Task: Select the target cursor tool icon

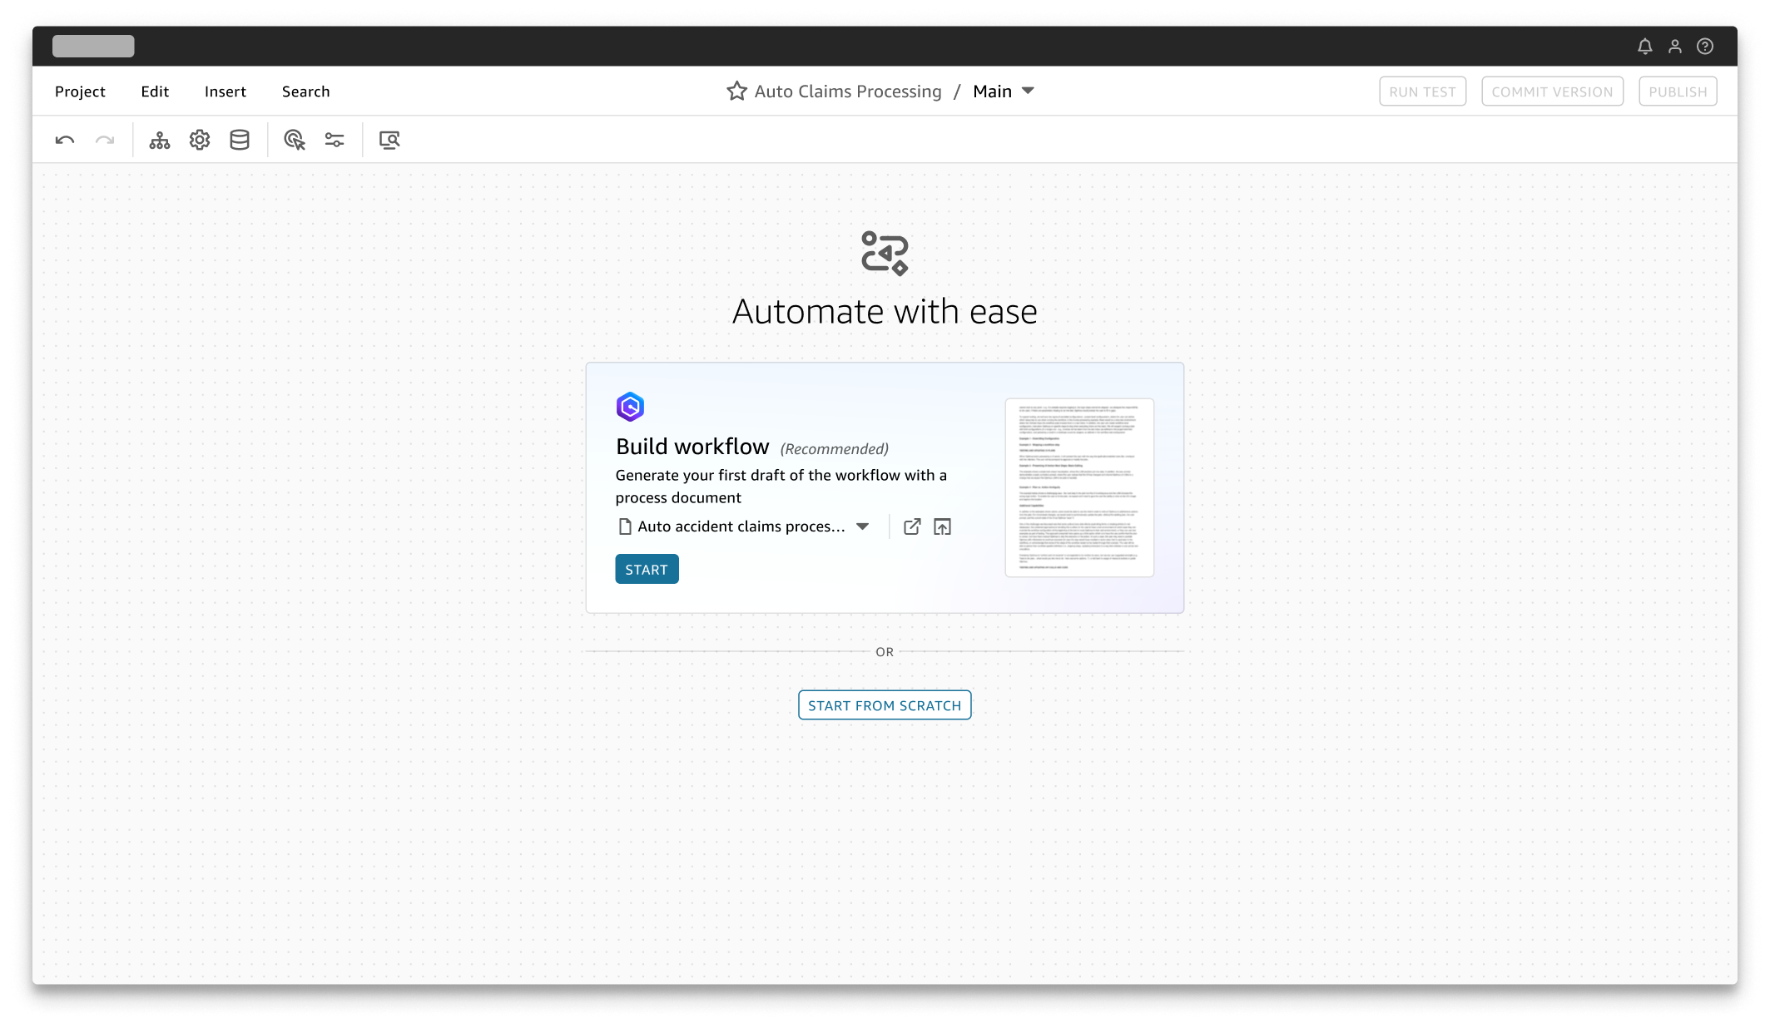Action: pyautogui.click(x=295, y=140)
